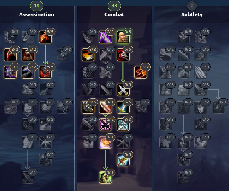Select the Improved Sprint 2/2 talent icon
229x191 pixels.
pos(141,72)
